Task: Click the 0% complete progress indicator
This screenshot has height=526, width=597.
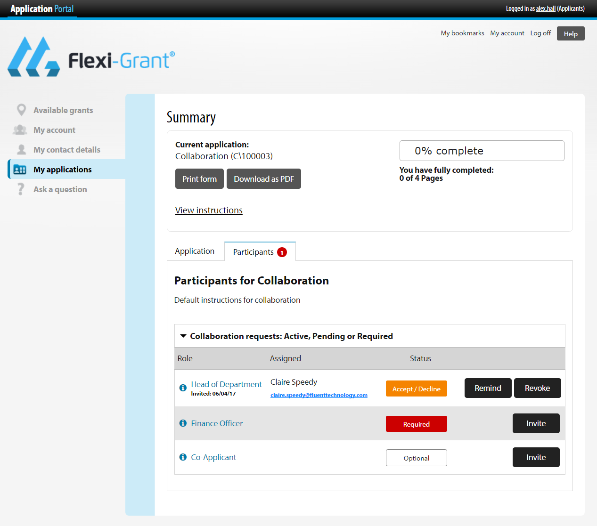Action: click(x=482, y=150)
